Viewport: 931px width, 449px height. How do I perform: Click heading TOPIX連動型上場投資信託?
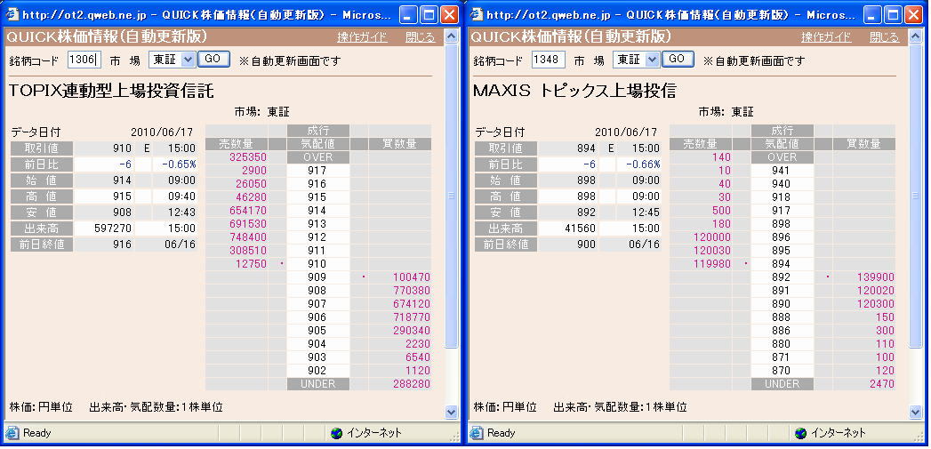112,91
